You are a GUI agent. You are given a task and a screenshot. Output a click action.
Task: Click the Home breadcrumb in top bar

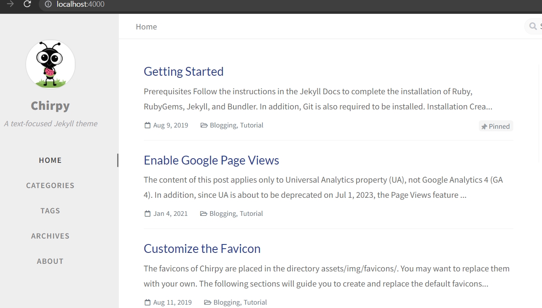pyautogui.click(x=146, y=27)
